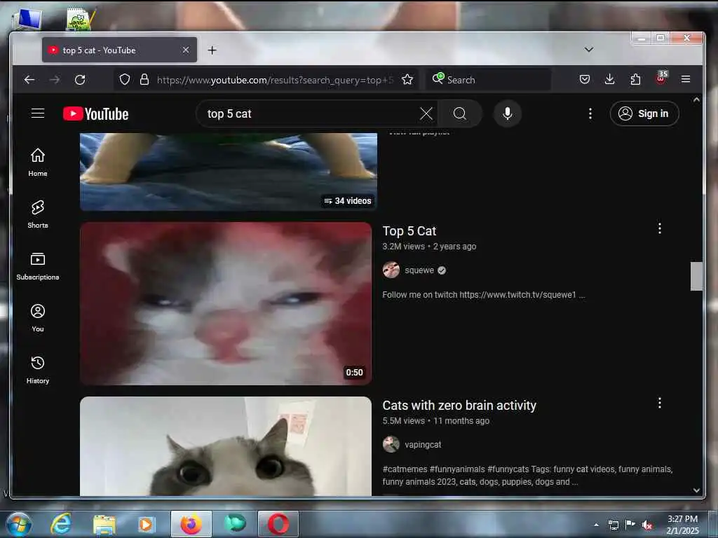Open the Firefox application menu

click(686, 79)
